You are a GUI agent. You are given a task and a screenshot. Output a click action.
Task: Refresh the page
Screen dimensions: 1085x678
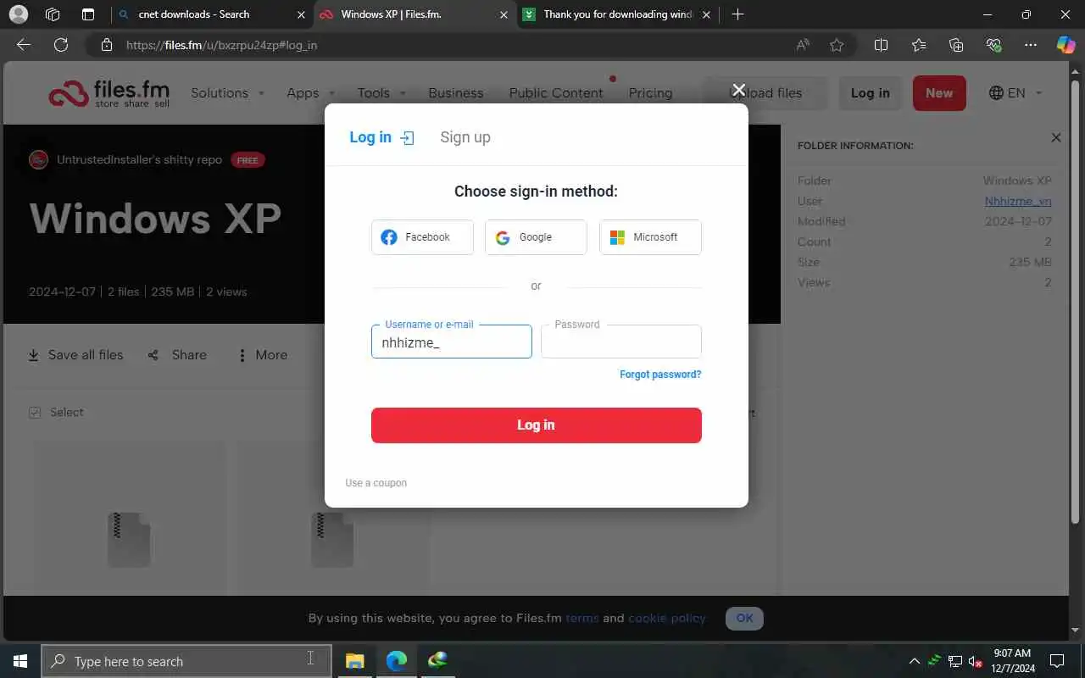pos(61,45)
